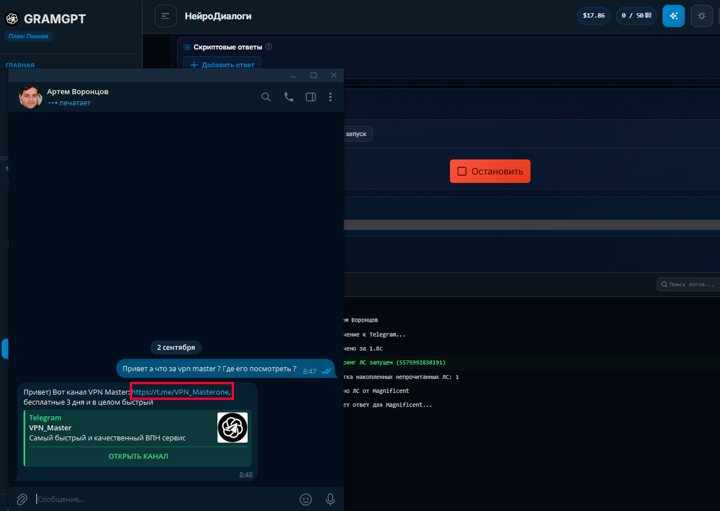
Task: Click the VPN_Master title in link preview
Action: [x=50, y=428]
